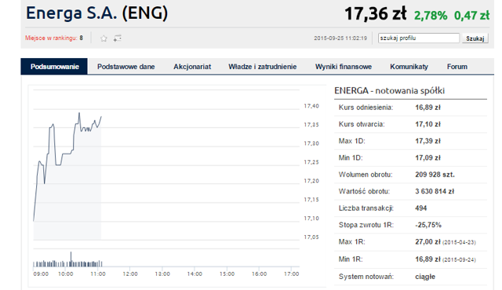This screenshot has height=290, width=502.
Task: Switch to Podstawowe dane tab
Action: tap(125, 67)
